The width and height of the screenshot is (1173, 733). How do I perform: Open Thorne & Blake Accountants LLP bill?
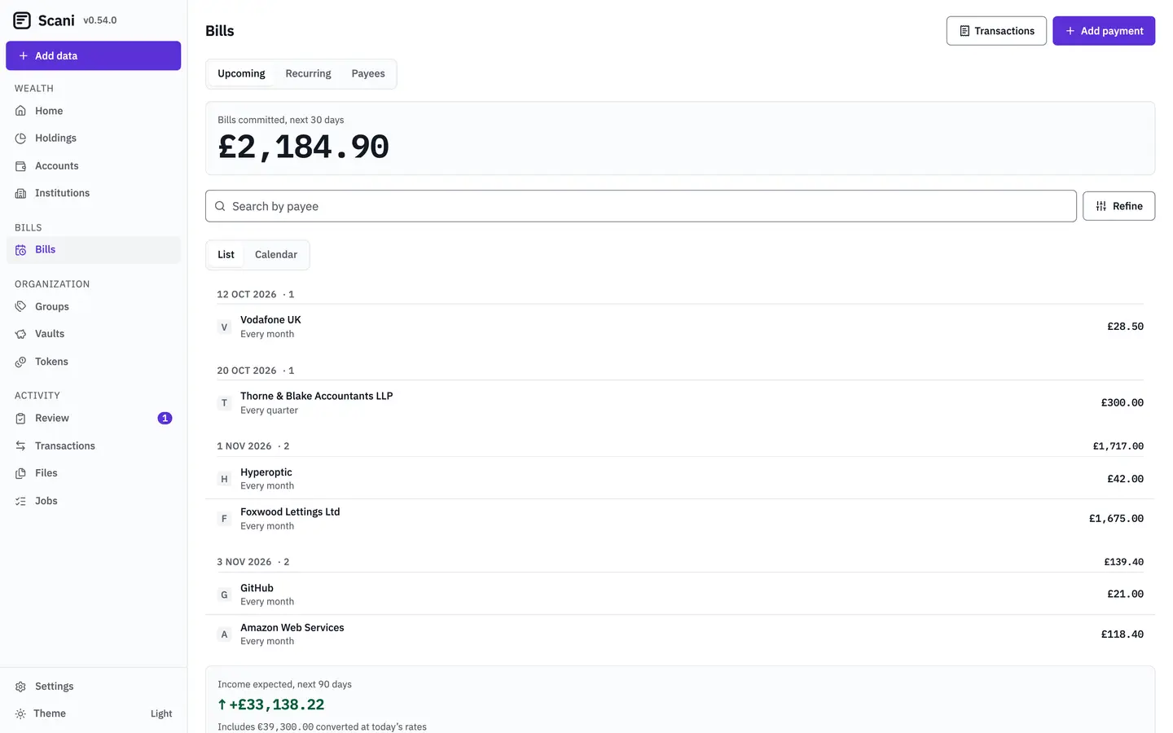point(680,403)
